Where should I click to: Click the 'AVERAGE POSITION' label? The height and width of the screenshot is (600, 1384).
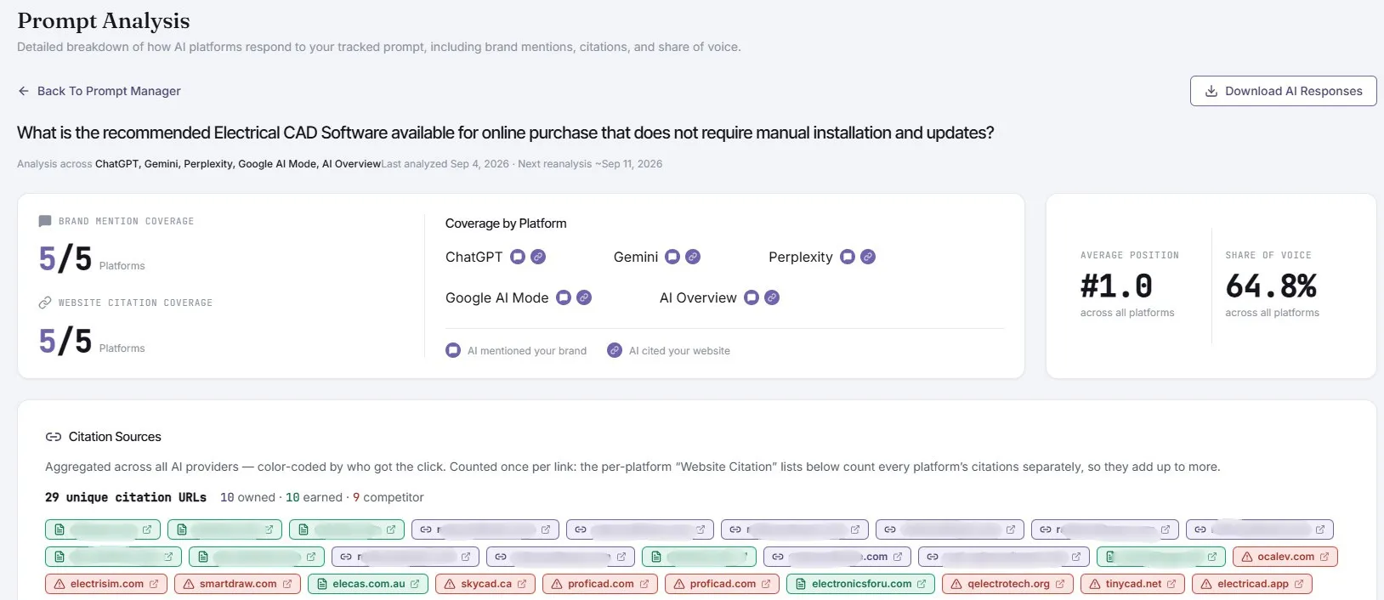coord(1129,255)
